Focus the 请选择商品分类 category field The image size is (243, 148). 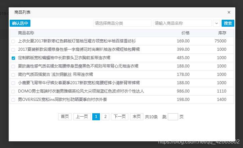point(122,23)
